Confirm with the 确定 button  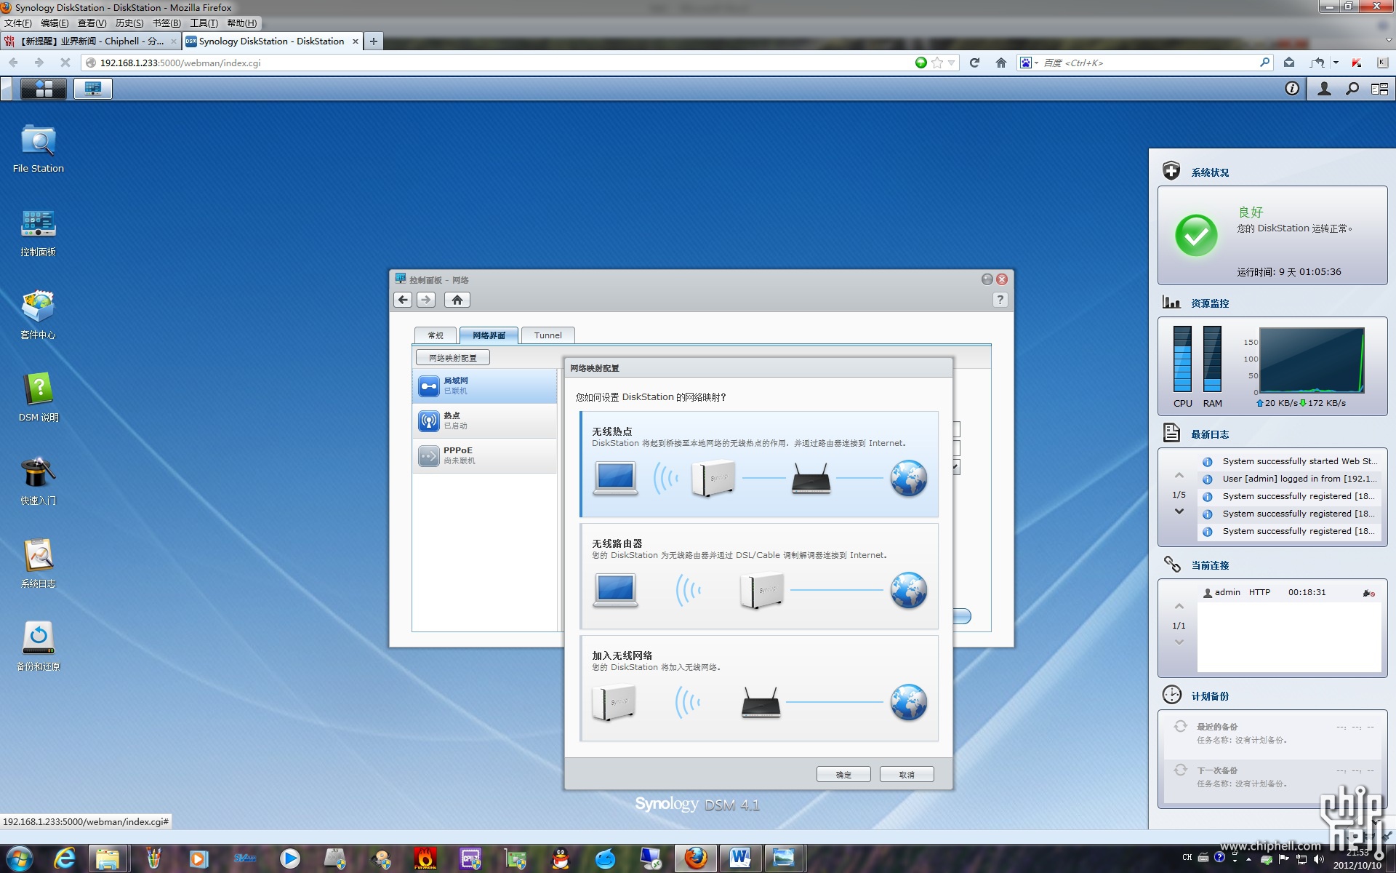click(843, 775)
